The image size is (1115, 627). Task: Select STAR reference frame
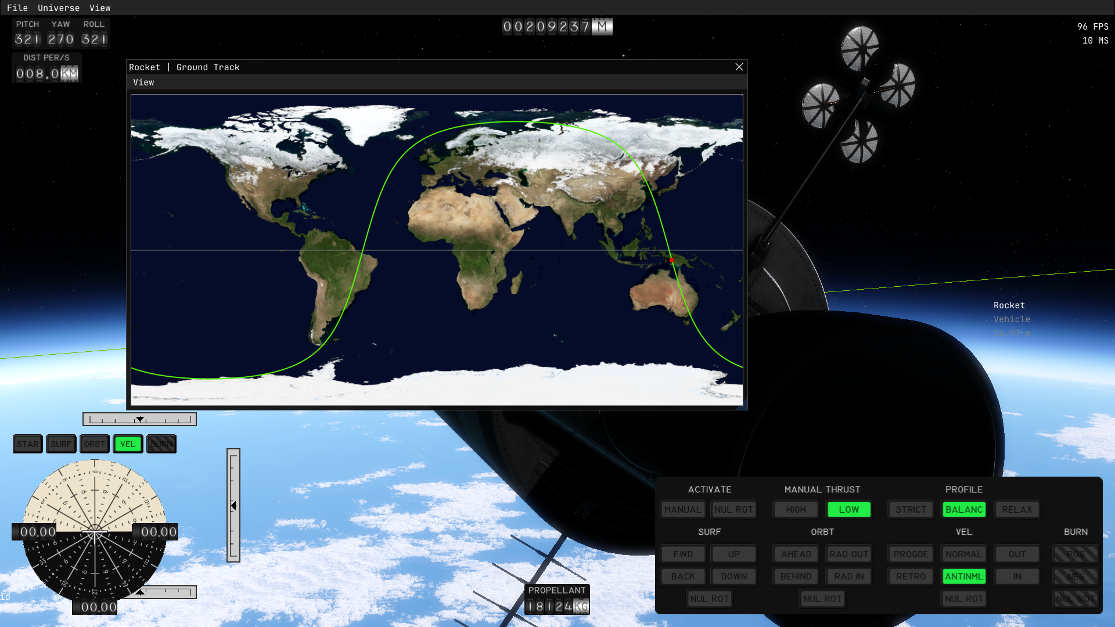[x=28, y=444]
